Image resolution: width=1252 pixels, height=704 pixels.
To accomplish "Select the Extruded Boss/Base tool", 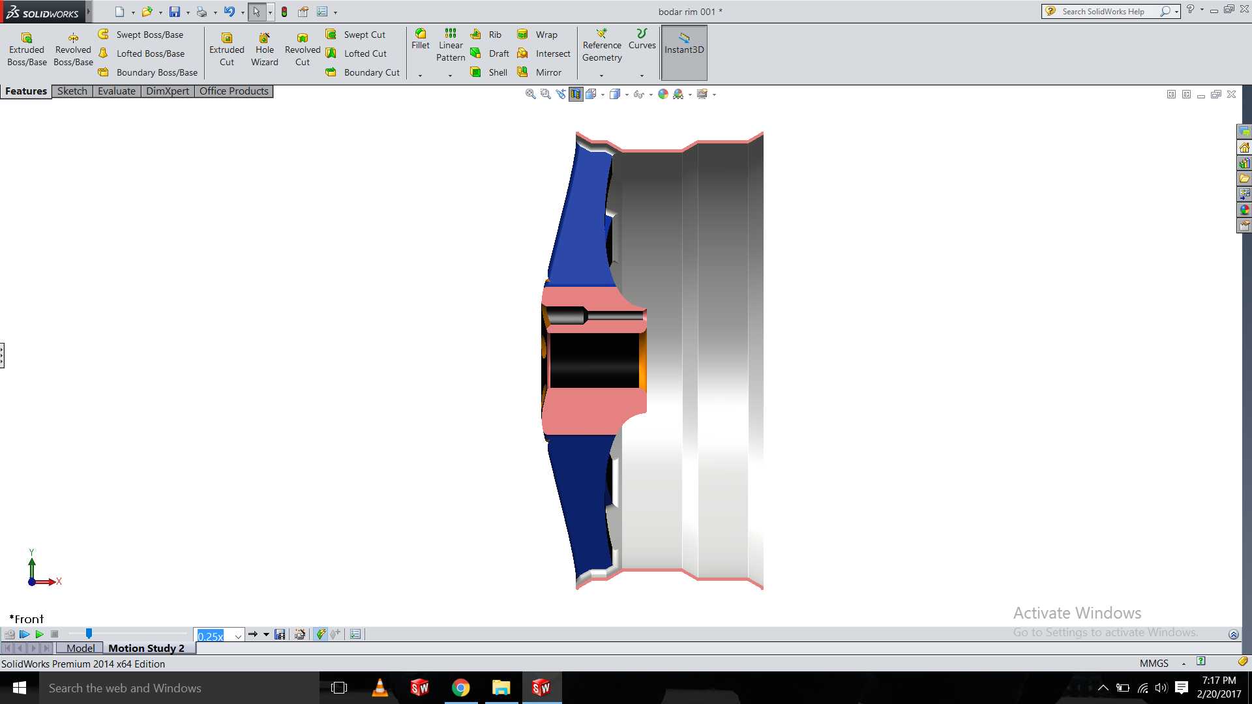I will (x=27, y=50).
